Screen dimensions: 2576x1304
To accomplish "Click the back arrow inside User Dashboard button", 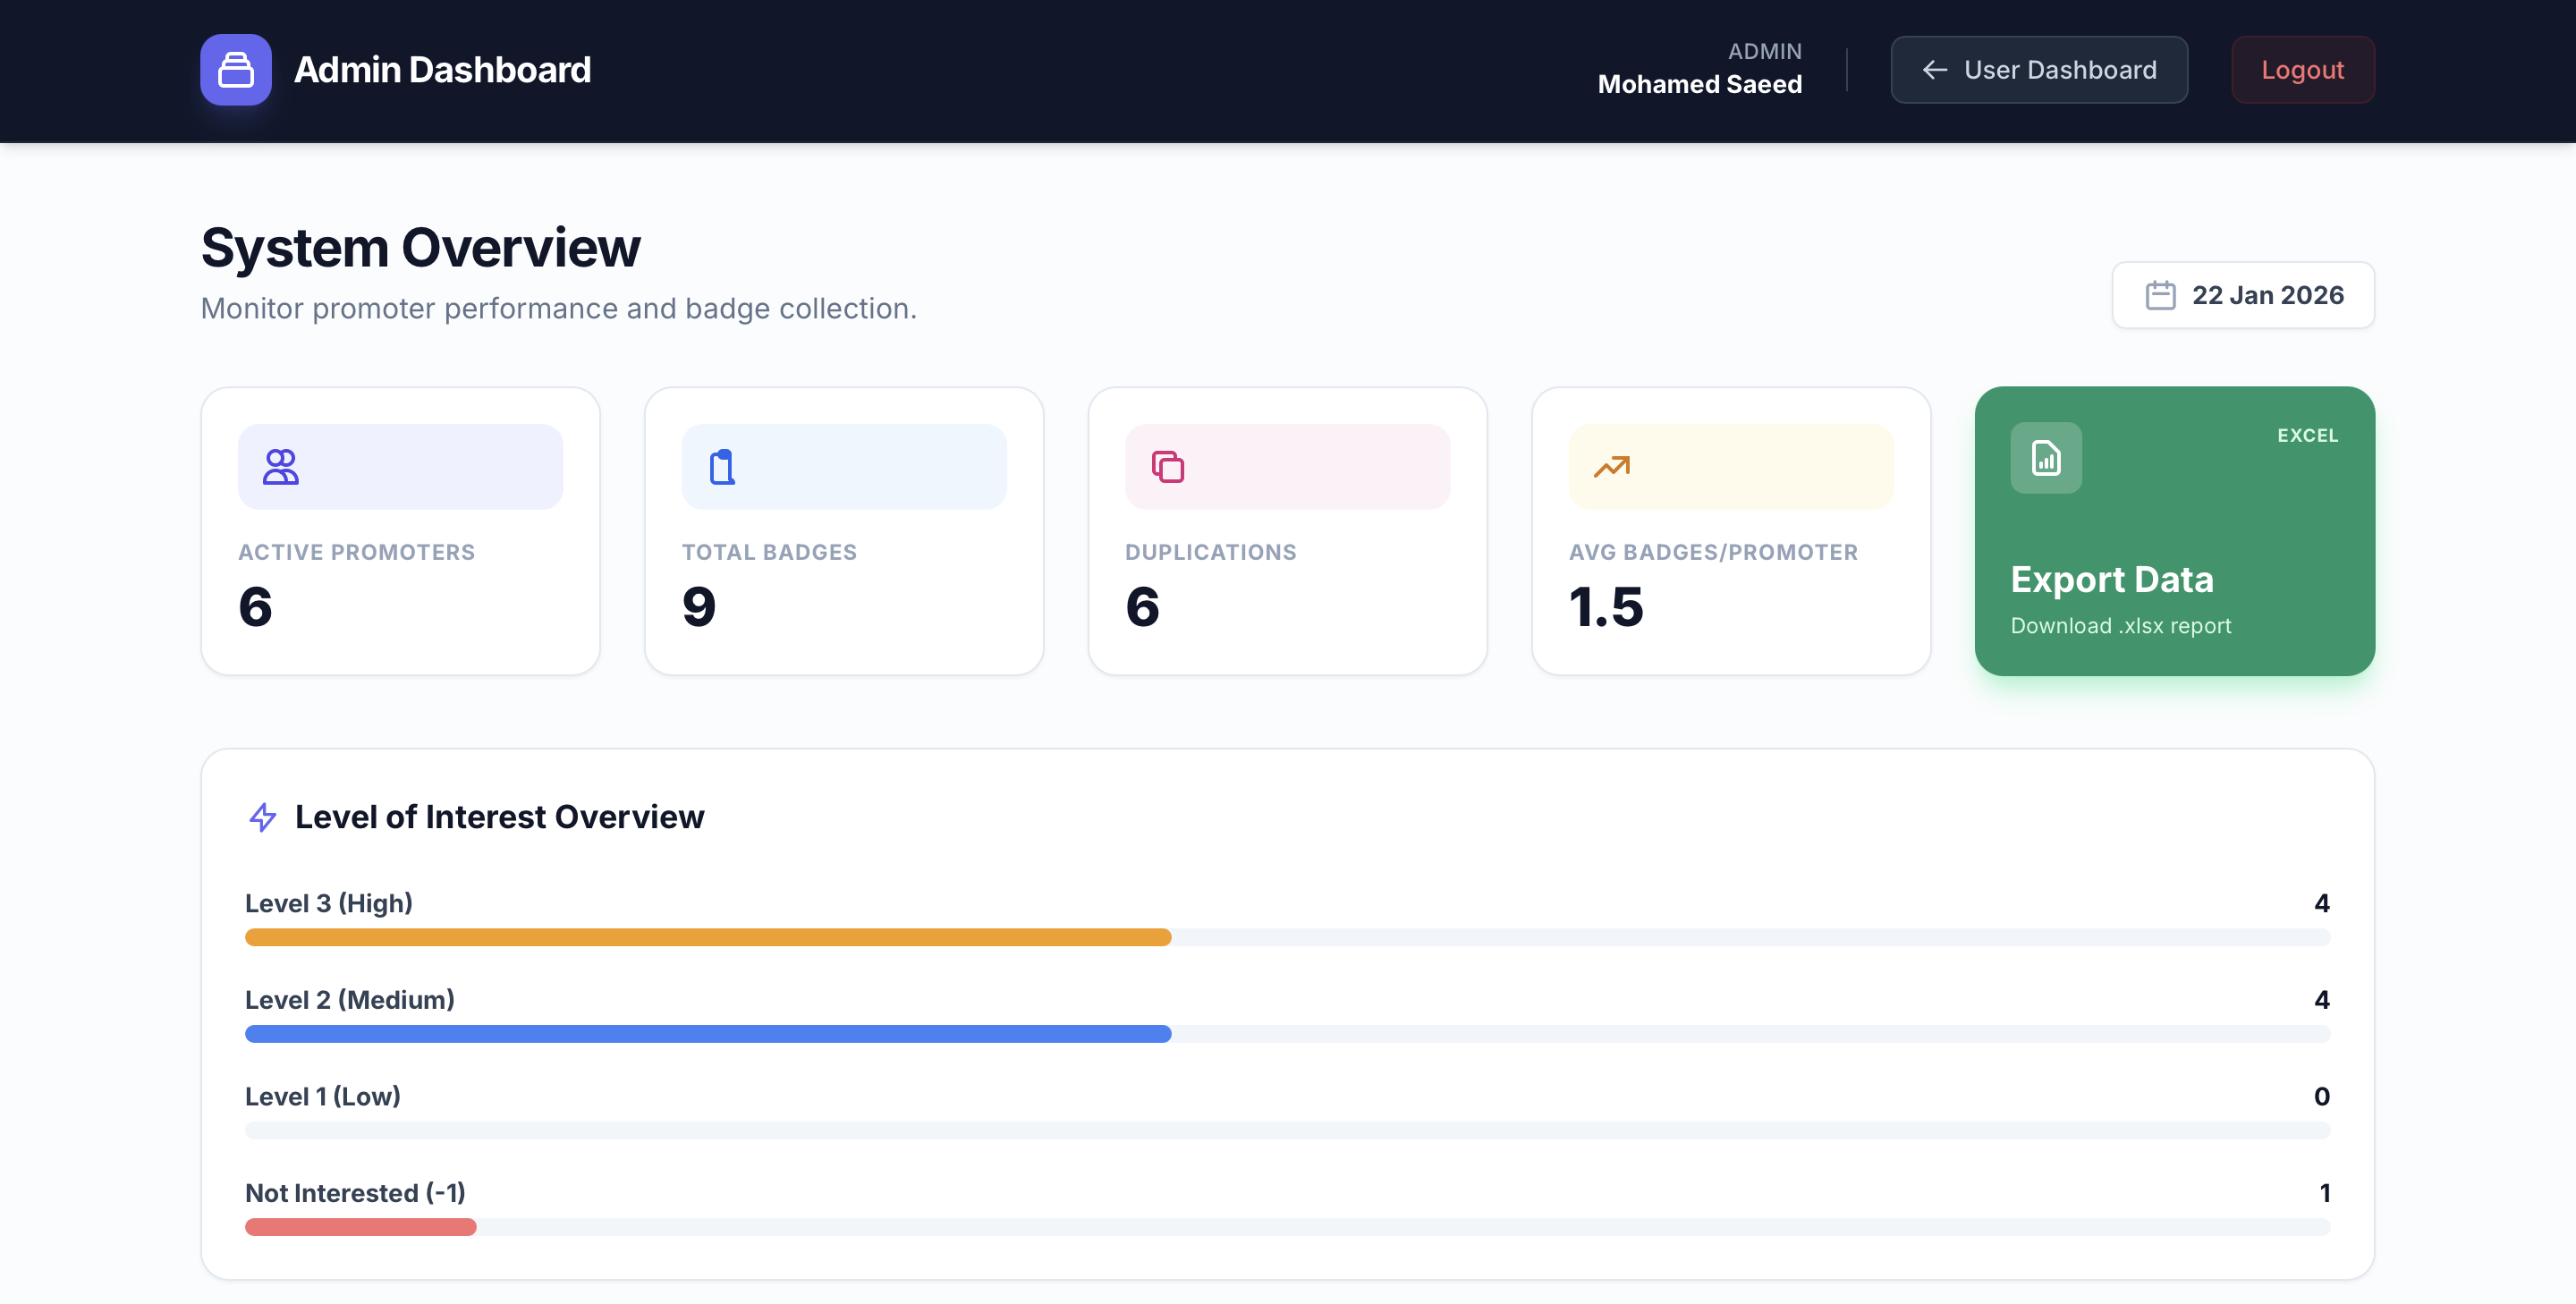I will 1935,70.
